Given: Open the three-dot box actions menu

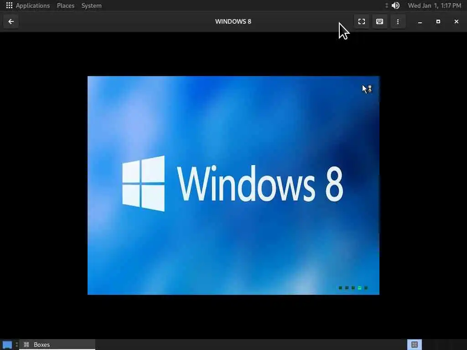Looking at the screenshot, I should click(398, 21).
